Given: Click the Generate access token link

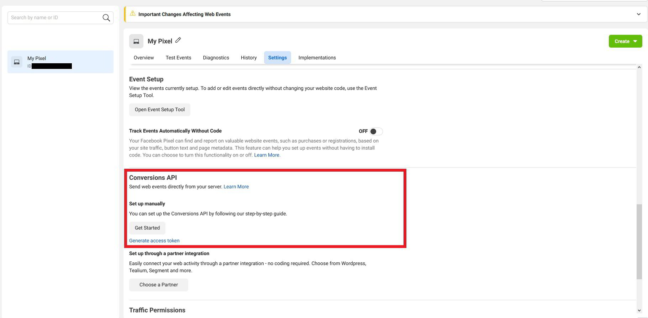Looking at the screenshot, I should click(x=154, y=241).
